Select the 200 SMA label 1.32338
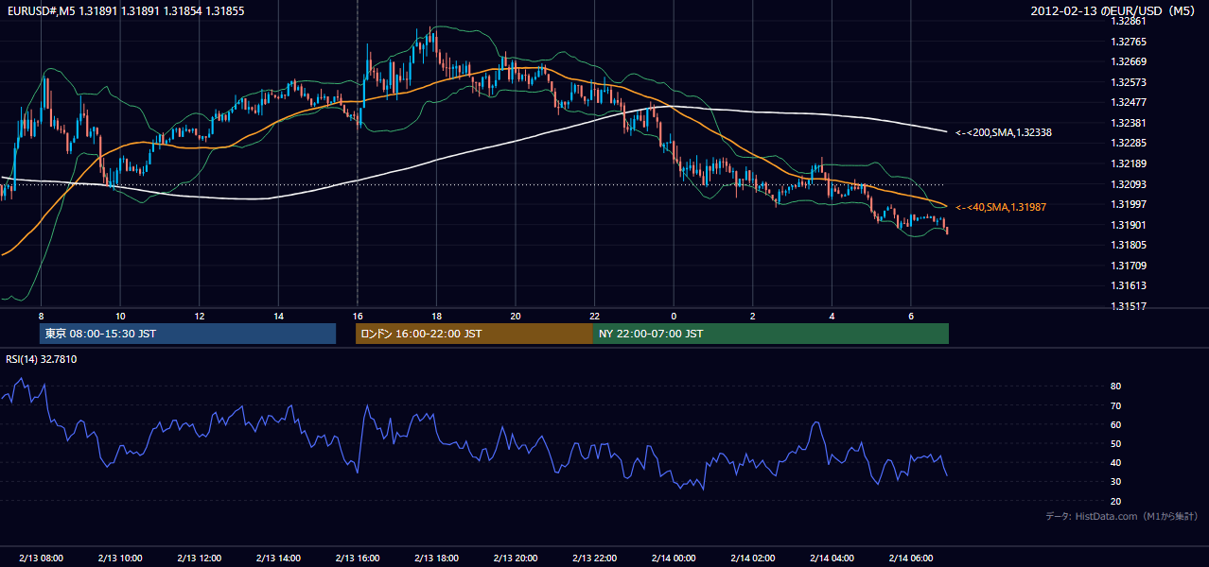Viewport: 1209px width, 567px height. point(1003,133)
